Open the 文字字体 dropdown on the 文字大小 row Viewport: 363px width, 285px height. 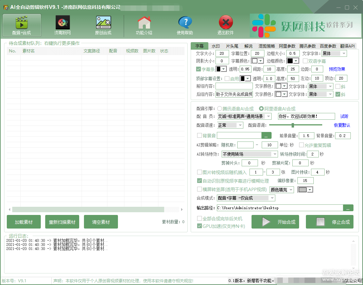334,53
